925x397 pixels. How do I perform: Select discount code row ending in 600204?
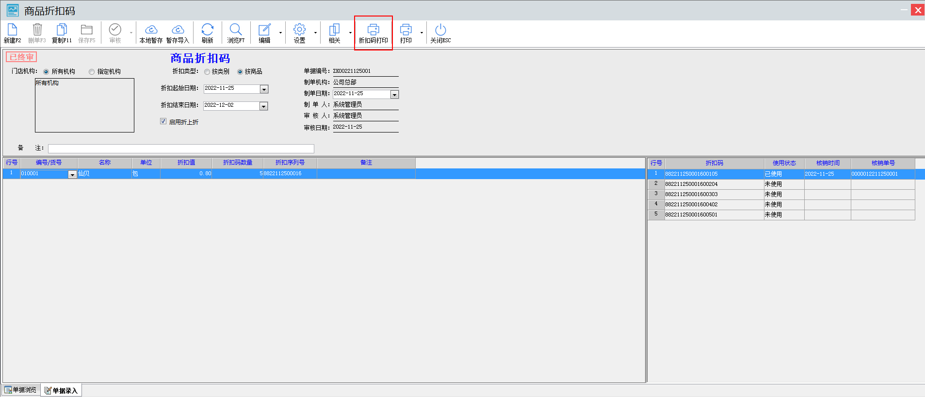[714, 184]
